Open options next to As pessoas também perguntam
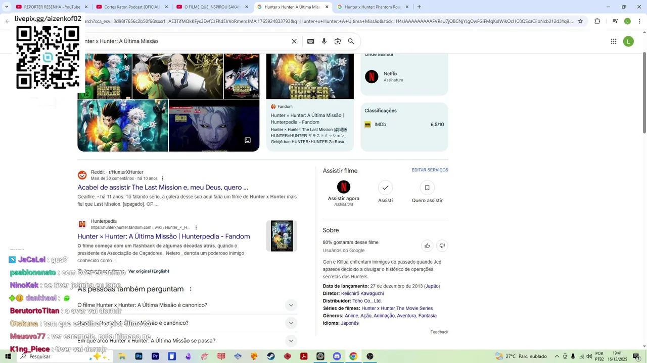This screenshot has width=647, height=363. [x=191, y=289]
